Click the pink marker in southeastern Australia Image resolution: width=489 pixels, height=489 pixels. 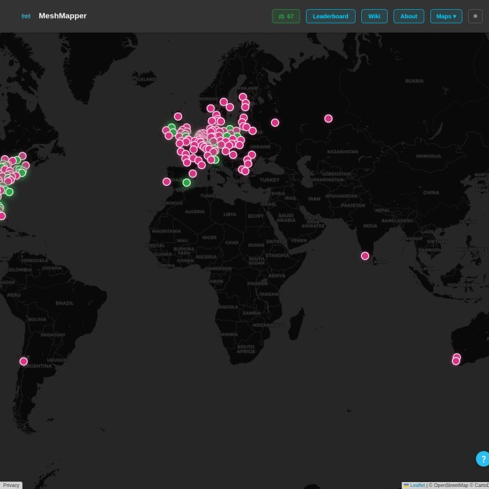pos(456,360)
